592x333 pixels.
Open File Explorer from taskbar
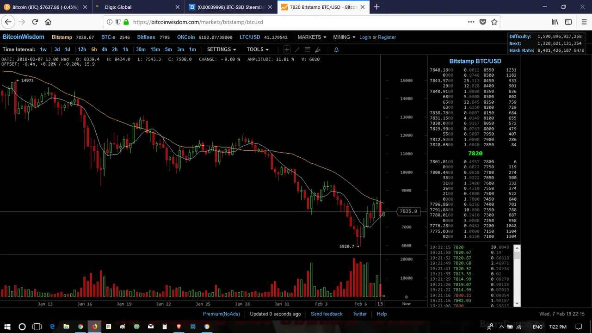pos(66,327)
